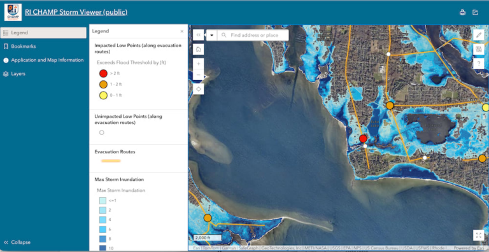Select the Legend sidebar item

(x=43, y=32)
